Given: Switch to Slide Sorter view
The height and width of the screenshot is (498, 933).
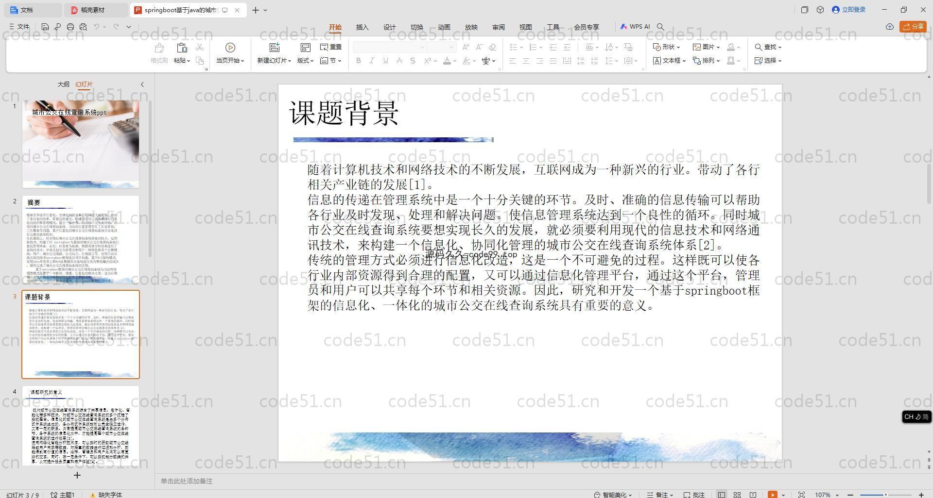Looking at the screenshot, I should tap(737, 495).
